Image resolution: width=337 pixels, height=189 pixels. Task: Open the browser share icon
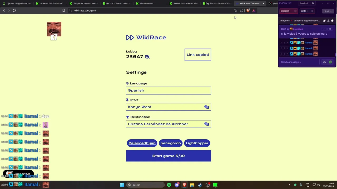click(241, 10)
